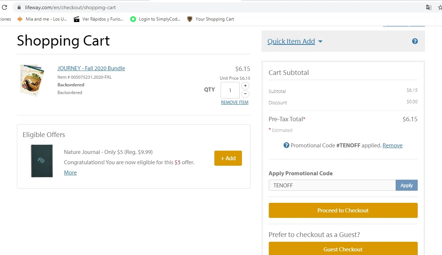Click the More link under Nature Journal offer
The height and width of the screenshot is (255, 442).
pos(70,173)
